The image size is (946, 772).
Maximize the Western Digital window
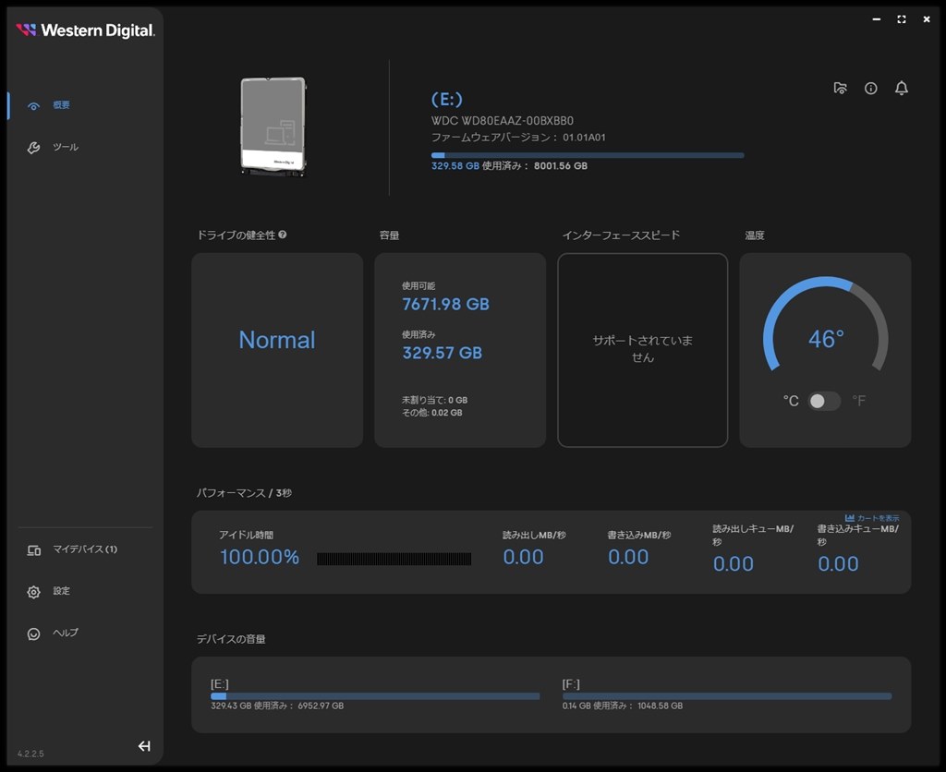pos(902,19)
